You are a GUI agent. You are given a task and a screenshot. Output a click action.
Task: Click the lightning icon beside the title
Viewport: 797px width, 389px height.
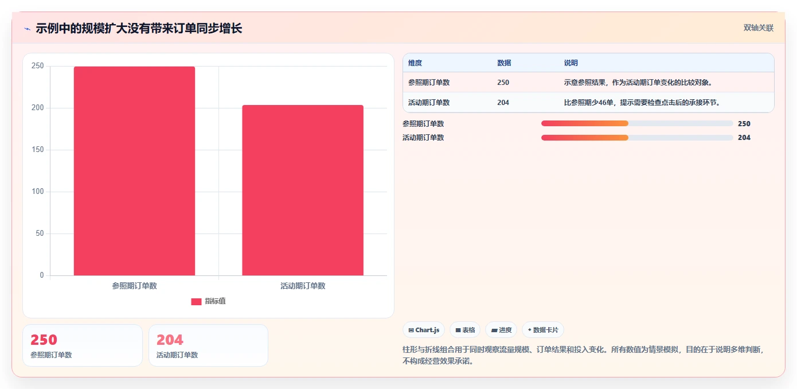(28, 29)
